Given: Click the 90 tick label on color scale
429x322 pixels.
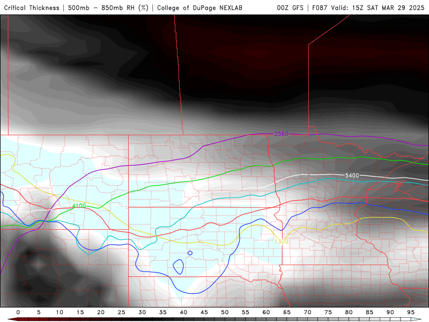Looking at the screenshot, I should pos(390,312).
